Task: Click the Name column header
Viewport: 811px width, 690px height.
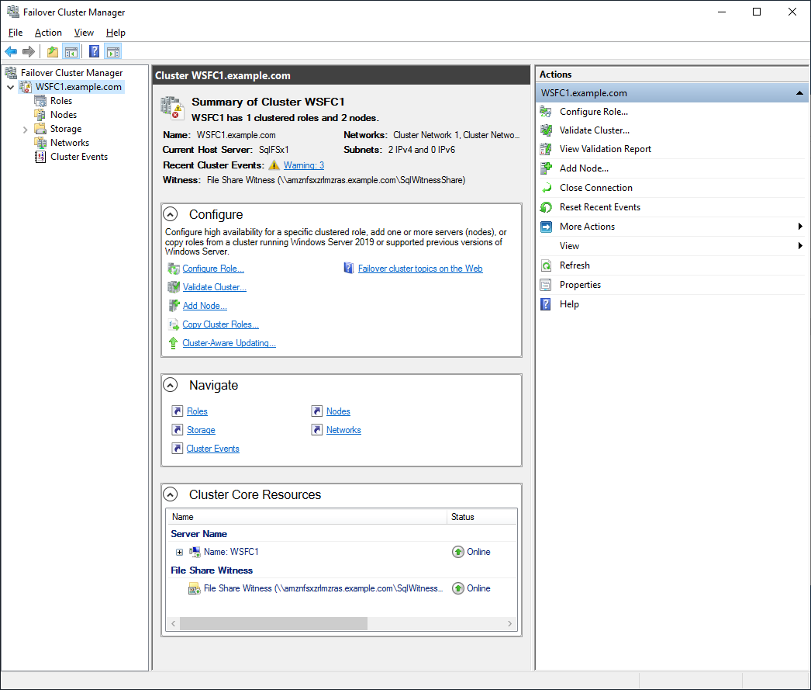Action: 307,517
